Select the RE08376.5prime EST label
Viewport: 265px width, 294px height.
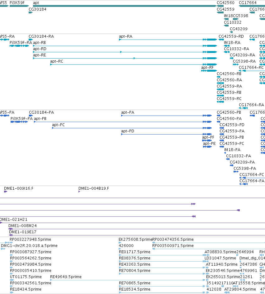coord(135,258)
